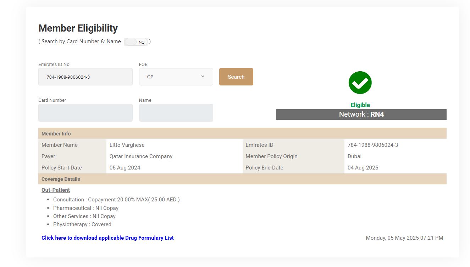Click the green eligible checkmark icon
The height and width of the screenshot is (267, 470).
pyautogui.click(x=360, y=83)
